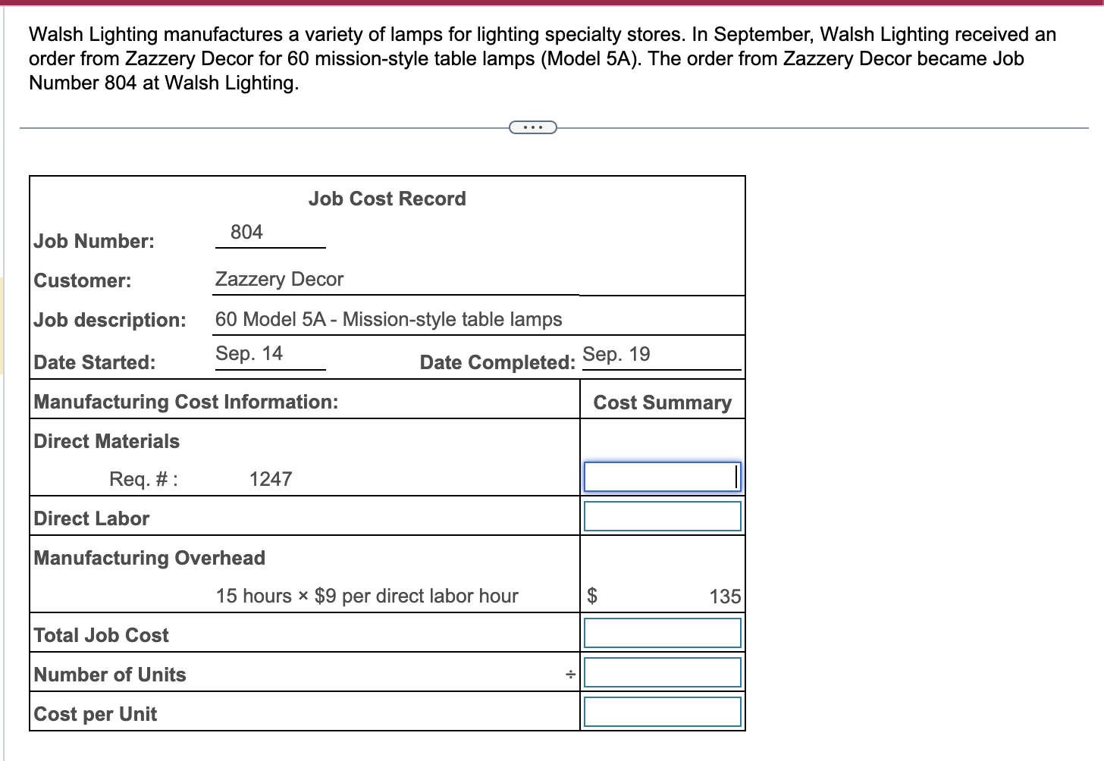Click the job description mission-style lamps line
This screenshot has width=1104, height=761.
click(388, 319)
